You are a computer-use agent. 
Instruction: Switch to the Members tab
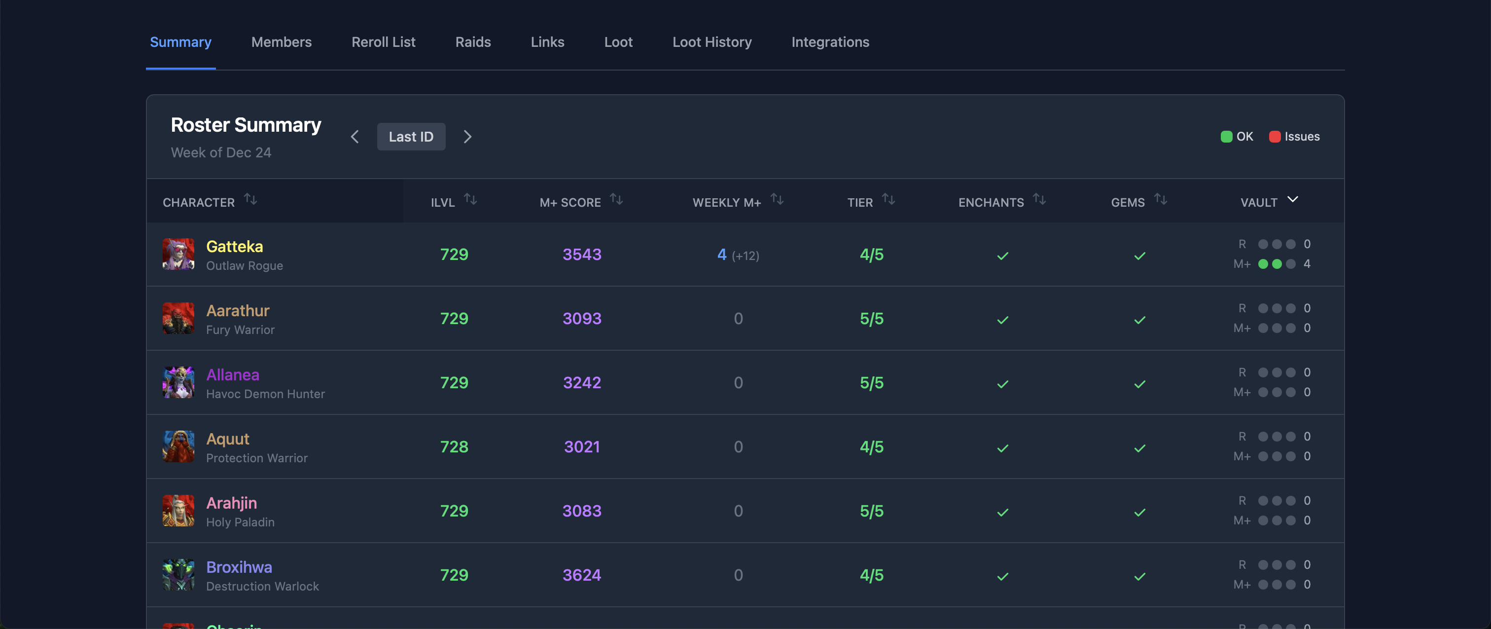click(282, 42)
